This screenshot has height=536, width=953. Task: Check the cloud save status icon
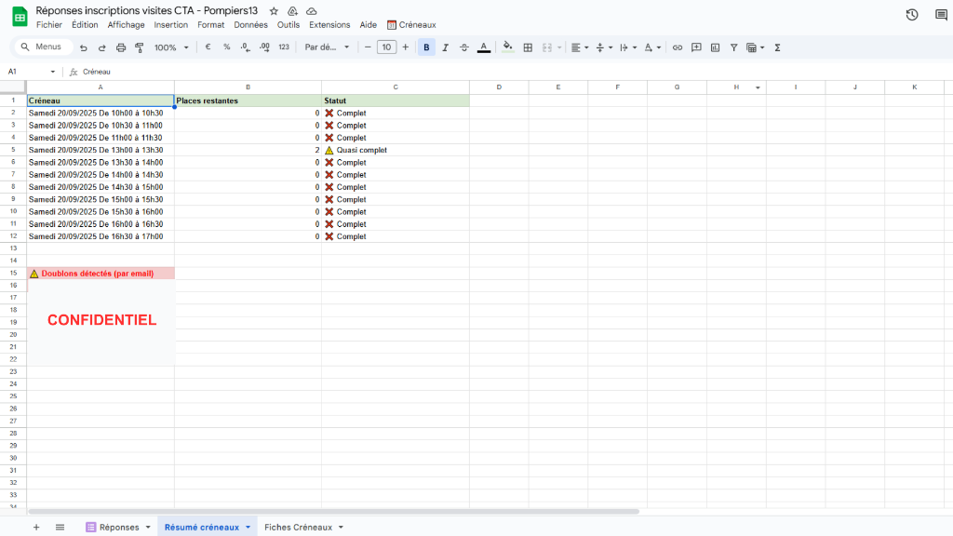[x=311, y=11]
